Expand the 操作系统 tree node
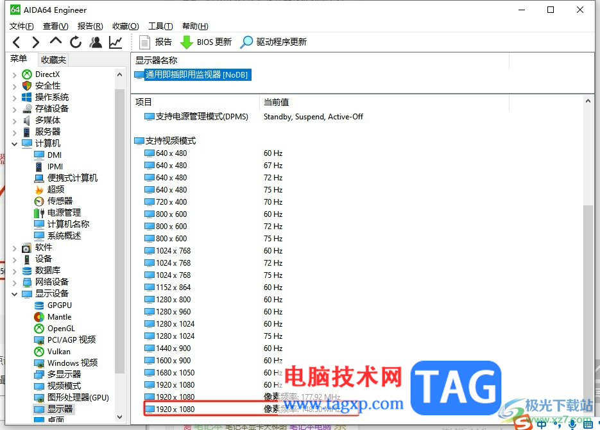 (x=15, y=98)
